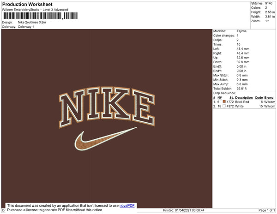Select the trims value 10
277x214 pixels.
click(239, 44)
